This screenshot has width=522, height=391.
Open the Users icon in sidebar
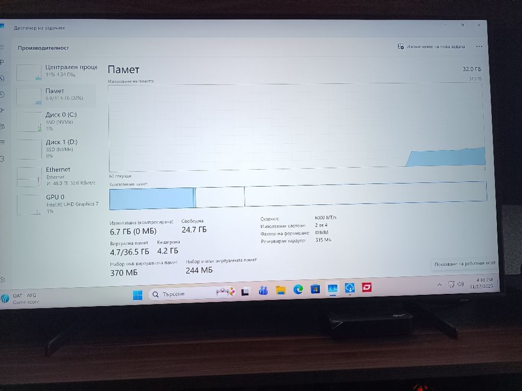coord(2,126)
